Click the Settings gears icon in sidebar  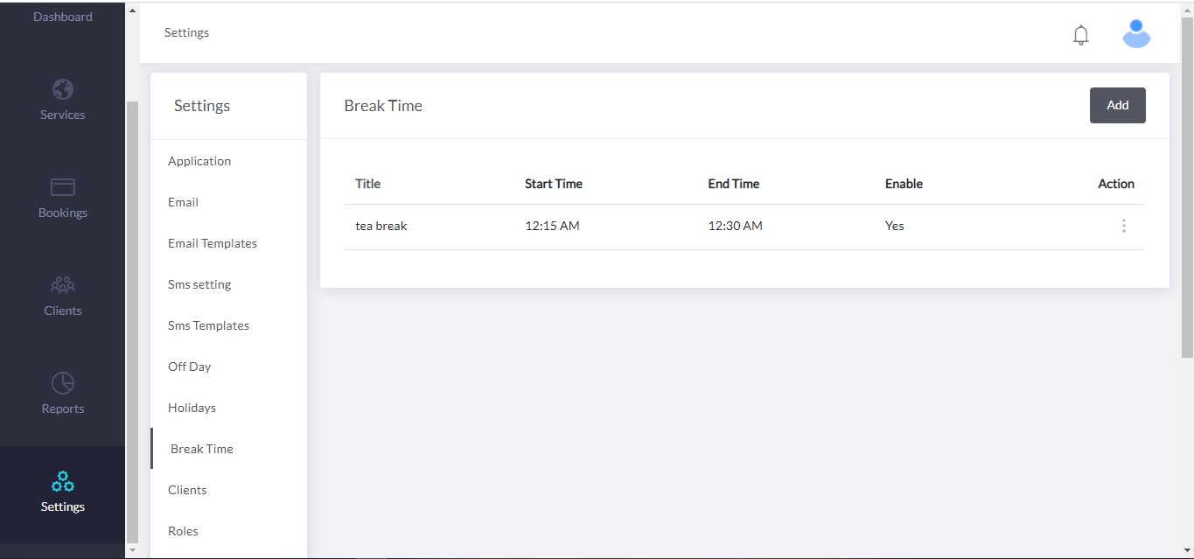(62, 480)
